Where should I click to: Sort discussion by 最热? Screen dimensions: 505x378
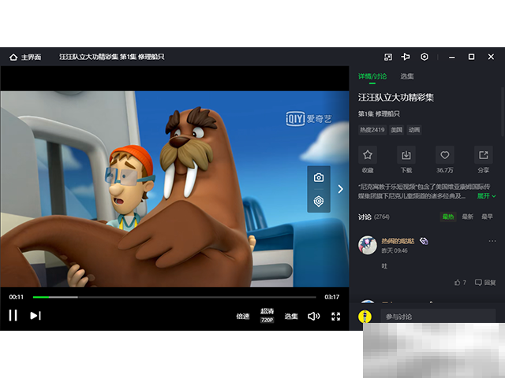[x=448, y=217]
